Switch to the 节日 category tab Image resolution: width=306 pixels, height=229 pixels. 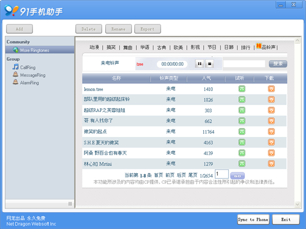(x=212, y=47)
